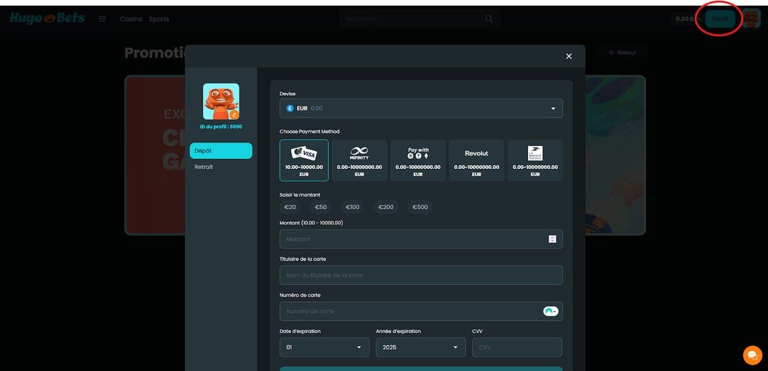Viewport: 768px width, 371px height.
Task: Open the Casino menu item
Action: 131,19
